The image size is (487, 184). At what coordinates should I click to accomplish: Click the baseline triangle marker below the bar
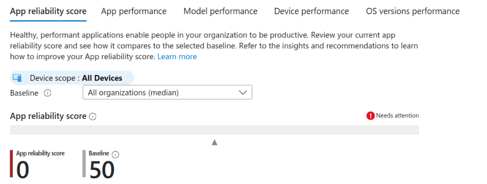coord(214,142)
